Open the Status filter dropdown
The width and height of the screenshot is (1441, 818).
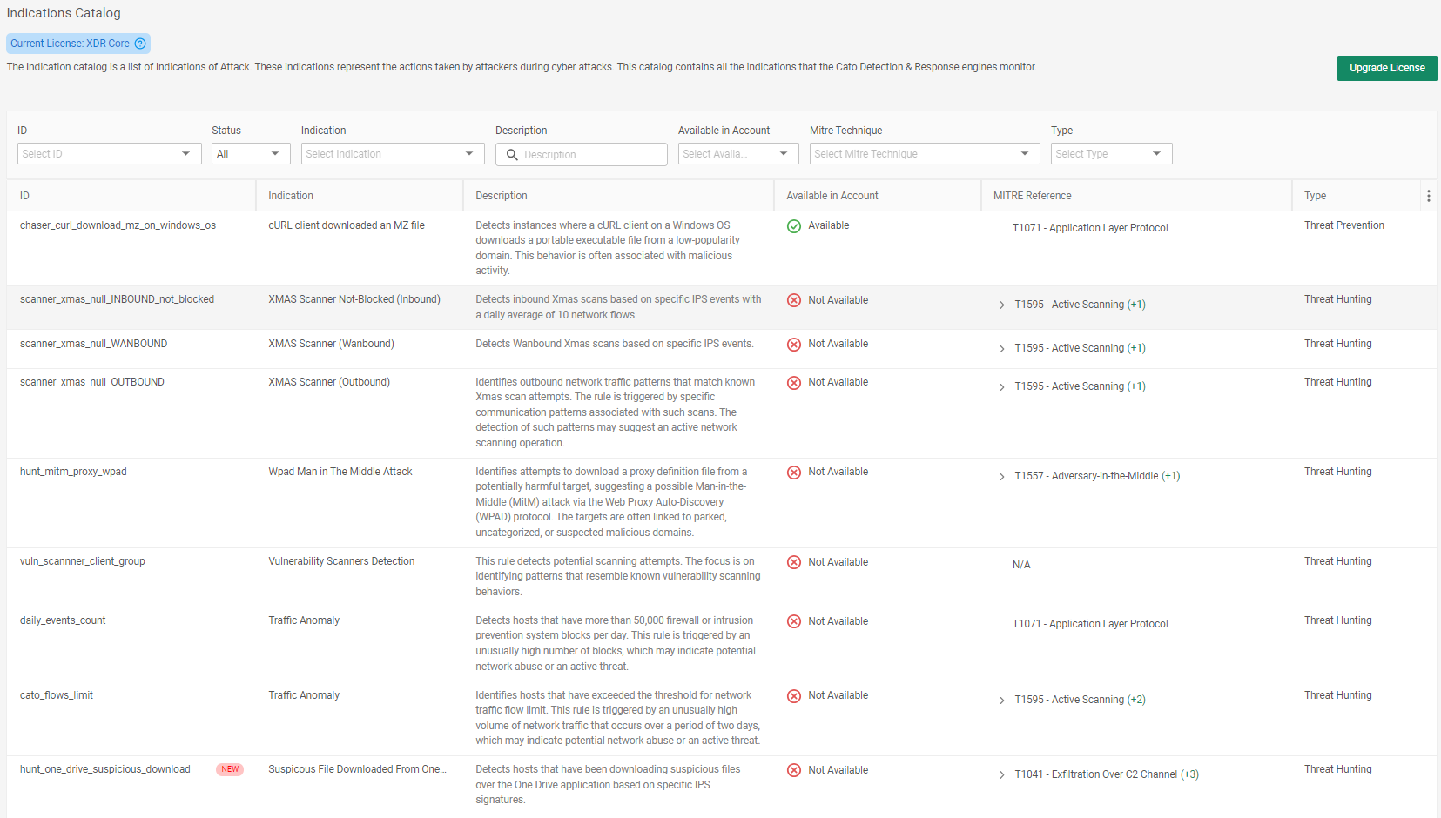tap(251, 154)
